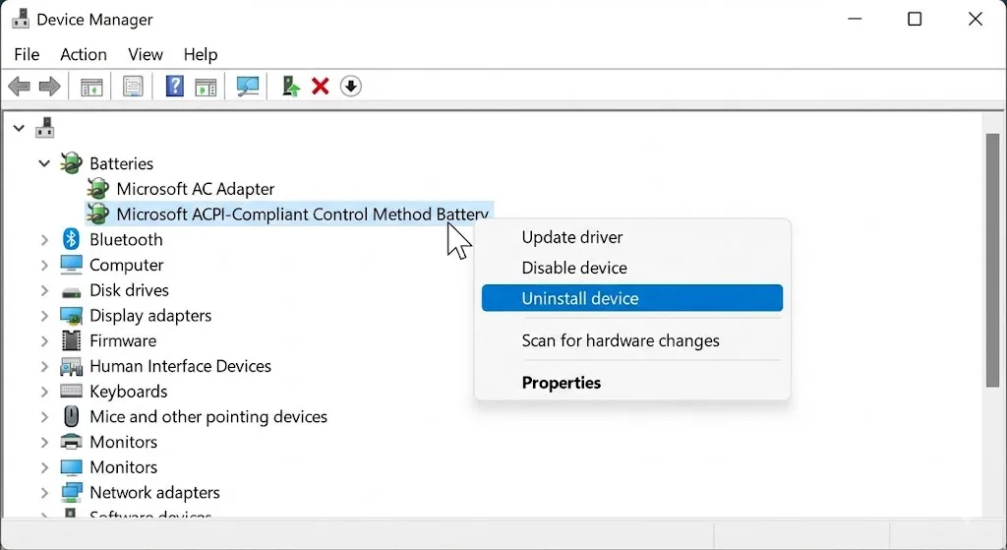Click the vertical scrollbar thumb

[993, 260]
